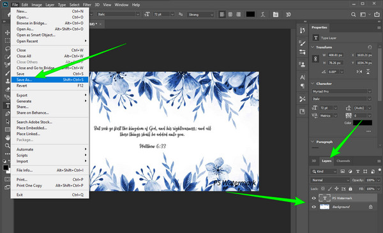383x233 pixels.
Task: Toggle filter for type layers
Action: (x=357, y=172)
